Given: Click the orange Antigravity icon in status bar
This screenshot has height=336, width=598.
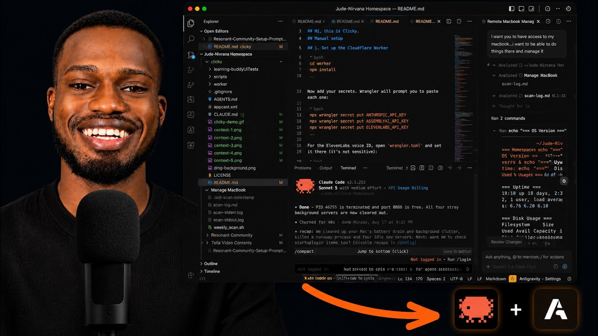Looking at the screenshot, I should tap(513, 279).
